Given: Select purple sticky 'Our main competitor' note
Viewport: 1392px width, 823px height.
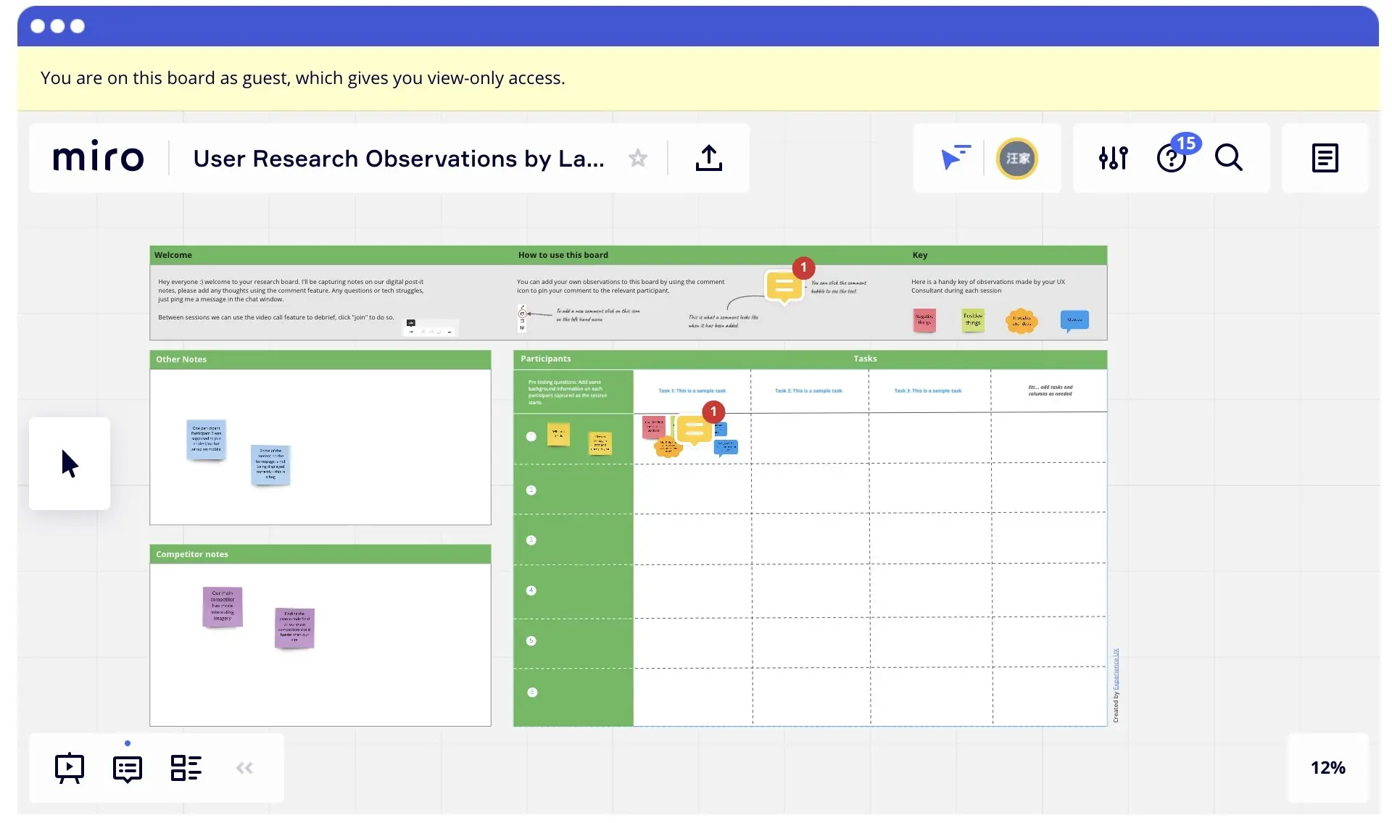Looking at the screenshot, I should 223,606.
